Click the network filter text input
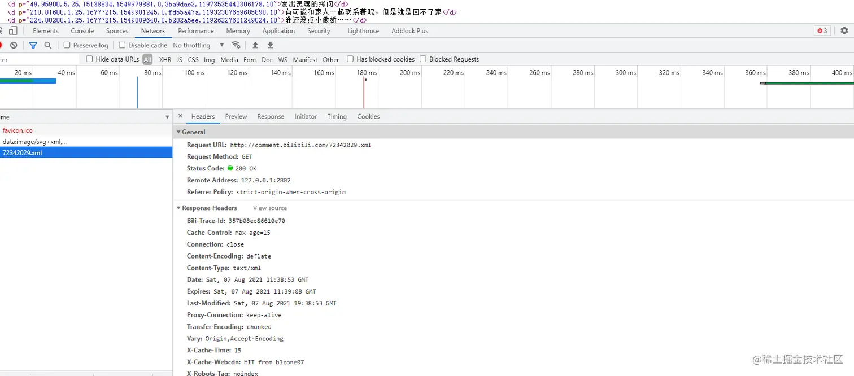Image resolution: width=854 pixels, height=376 pixels. [40, 59]
